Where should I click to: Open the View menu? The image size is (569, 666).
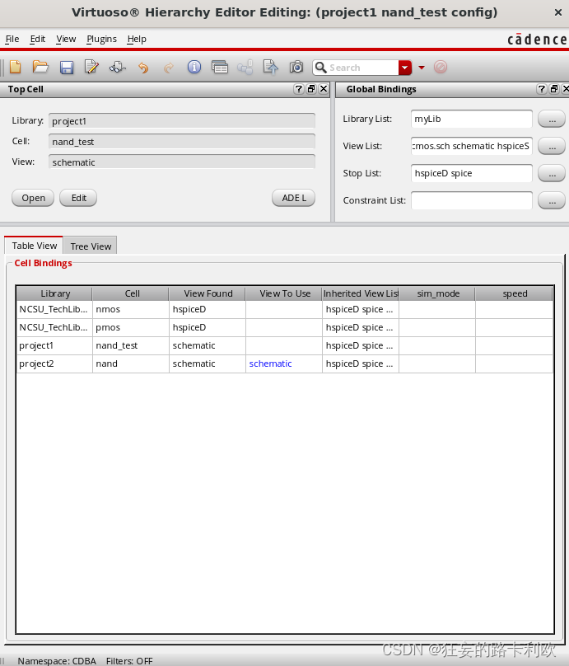point(66,39)
